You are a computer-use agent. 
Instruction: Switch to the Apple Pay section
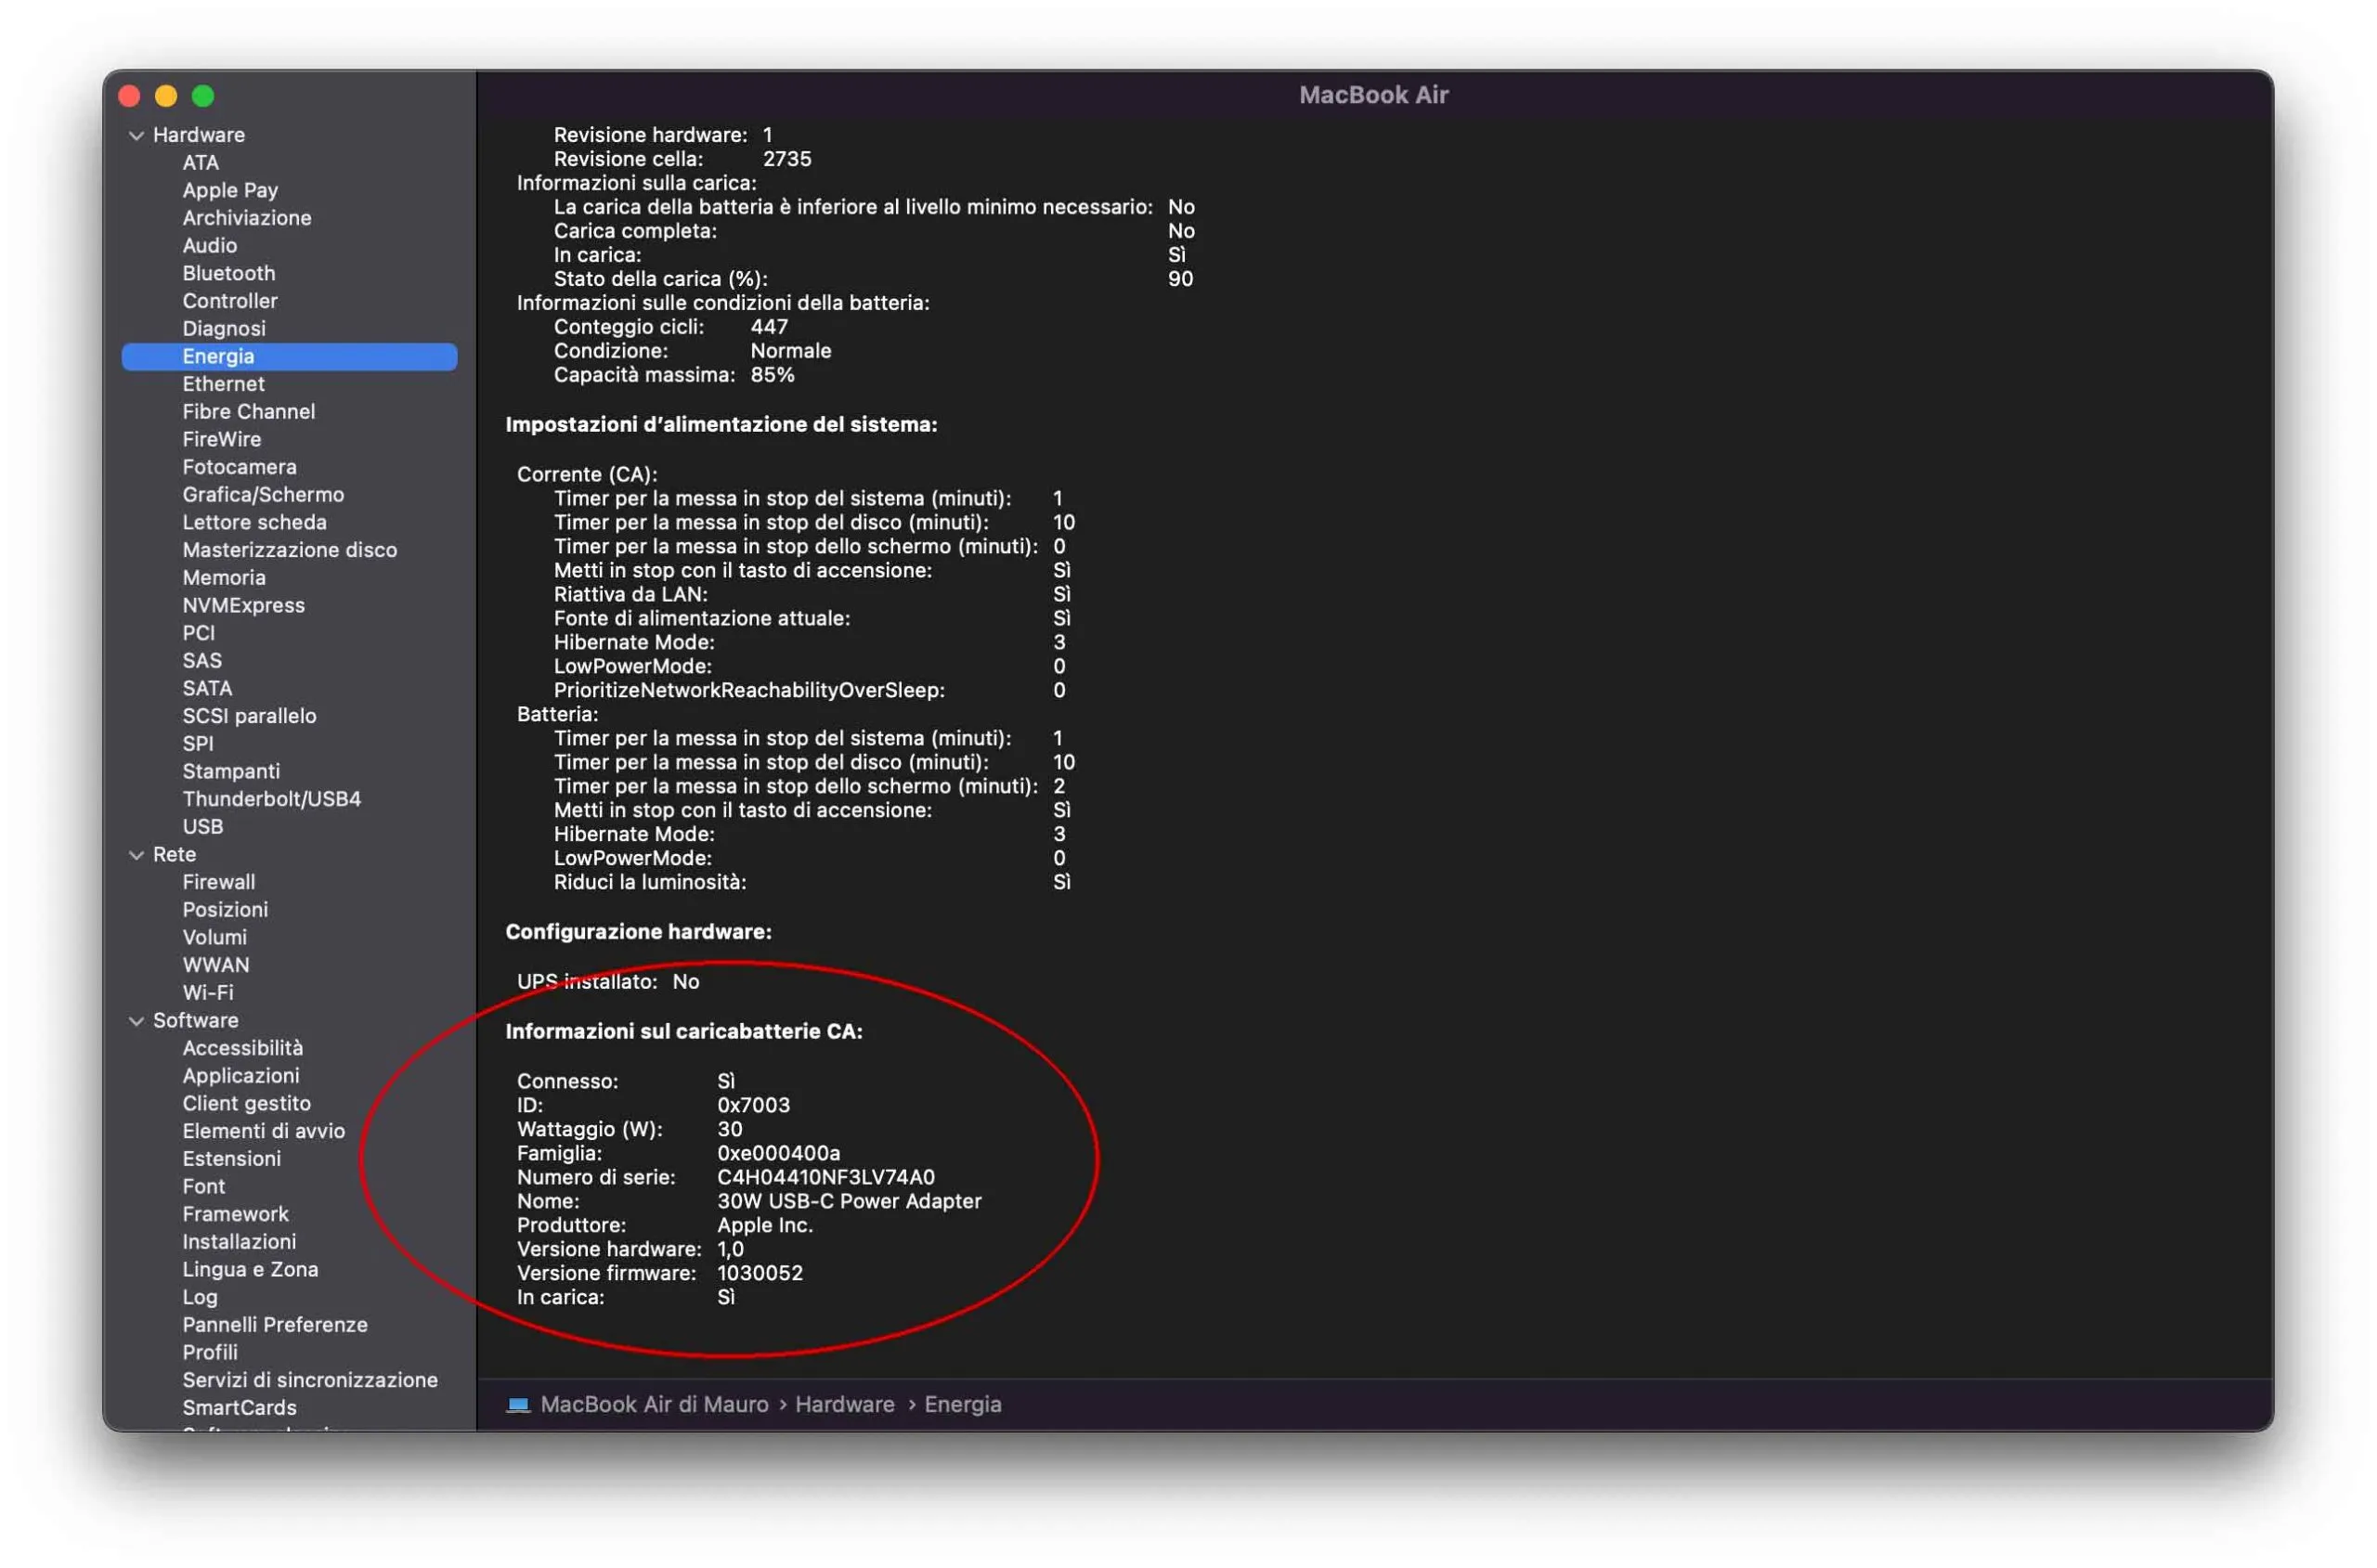230,190
